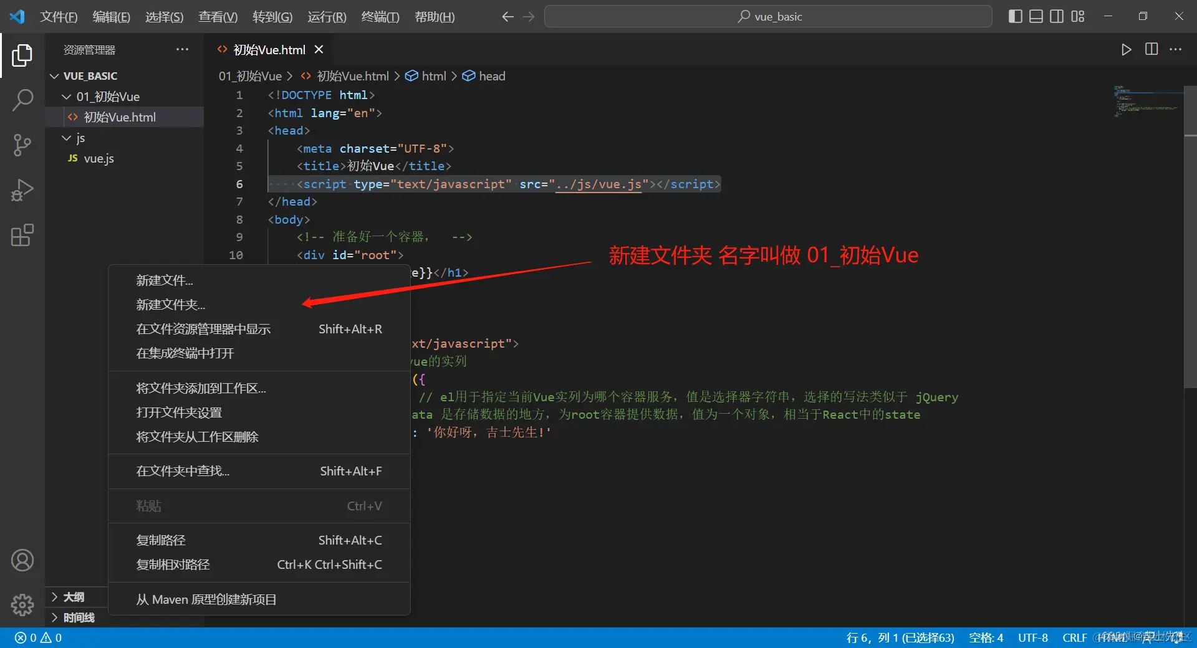This screenshot has width=1197, height=648.
Task: Choose 在集成终端中打开 from context menu
Action: 259,353
